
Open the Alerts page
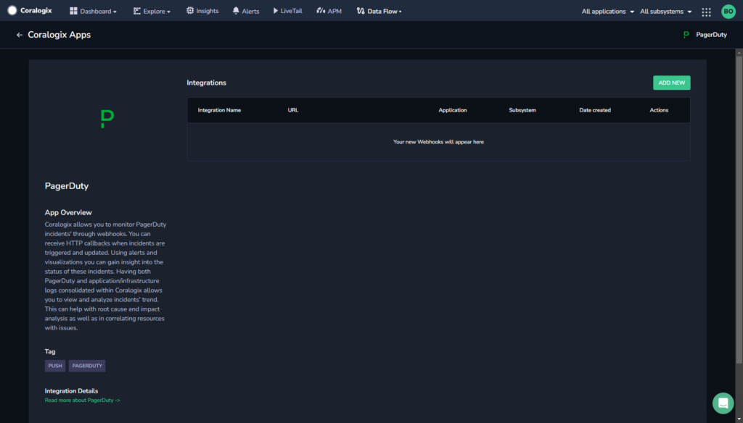point(246,11)
